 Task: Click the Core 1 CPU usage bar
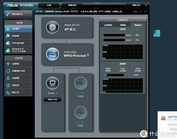(x=114, y=35)
